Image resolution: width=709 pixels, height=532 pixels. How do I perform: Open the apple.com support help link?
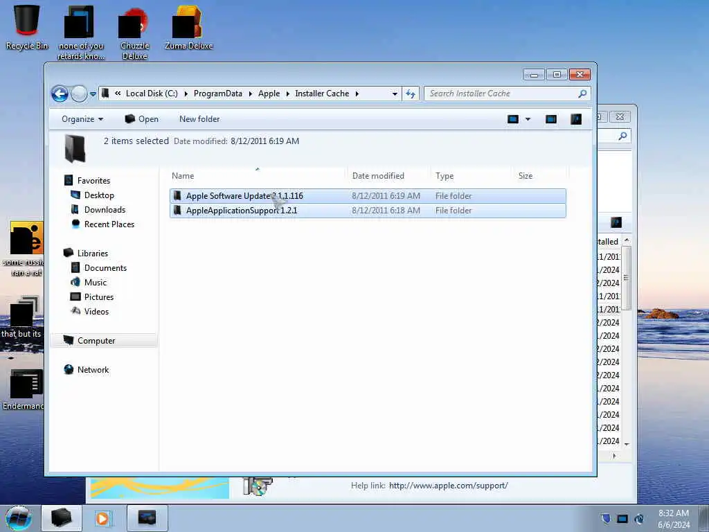click(x=448, y=486)
